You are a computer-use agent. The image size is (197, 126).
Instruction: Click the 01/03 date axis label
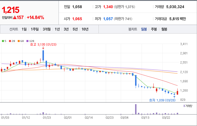[x=5, y=118]
